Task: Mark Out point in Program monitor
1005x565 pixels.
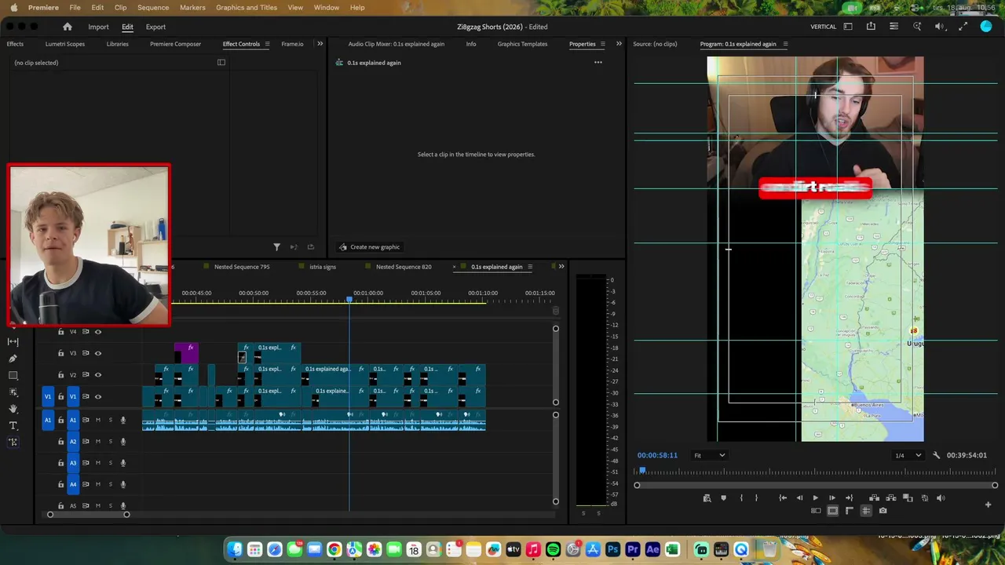Action: (x=756, y=498)
